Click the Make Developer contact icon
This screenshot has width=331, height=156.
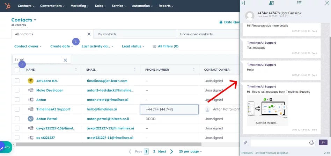coord(31,90)
